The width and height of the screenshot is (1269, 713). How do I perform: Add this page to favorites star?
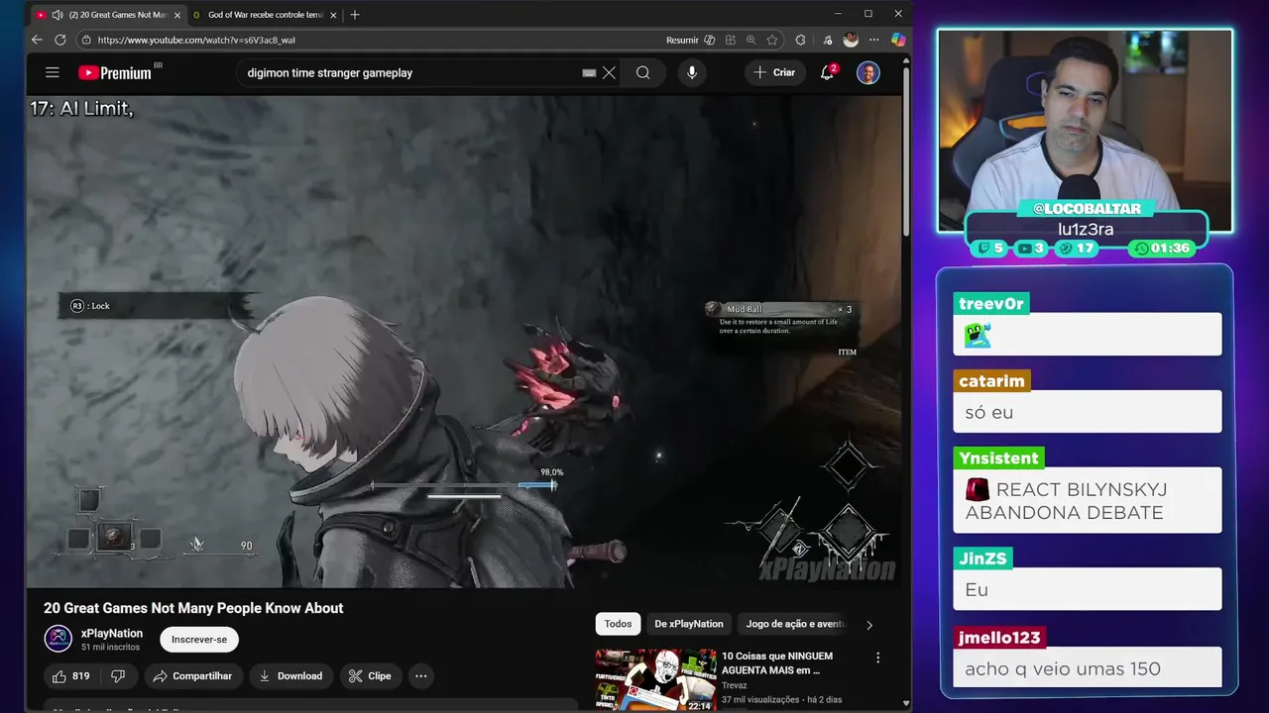[772, 40]
